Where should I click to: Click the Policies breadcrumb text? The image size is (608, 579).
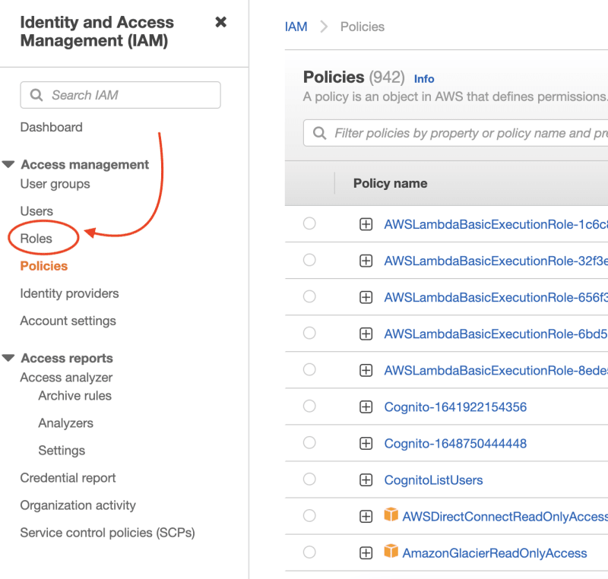pyautogui.click(x=363, y=27)
